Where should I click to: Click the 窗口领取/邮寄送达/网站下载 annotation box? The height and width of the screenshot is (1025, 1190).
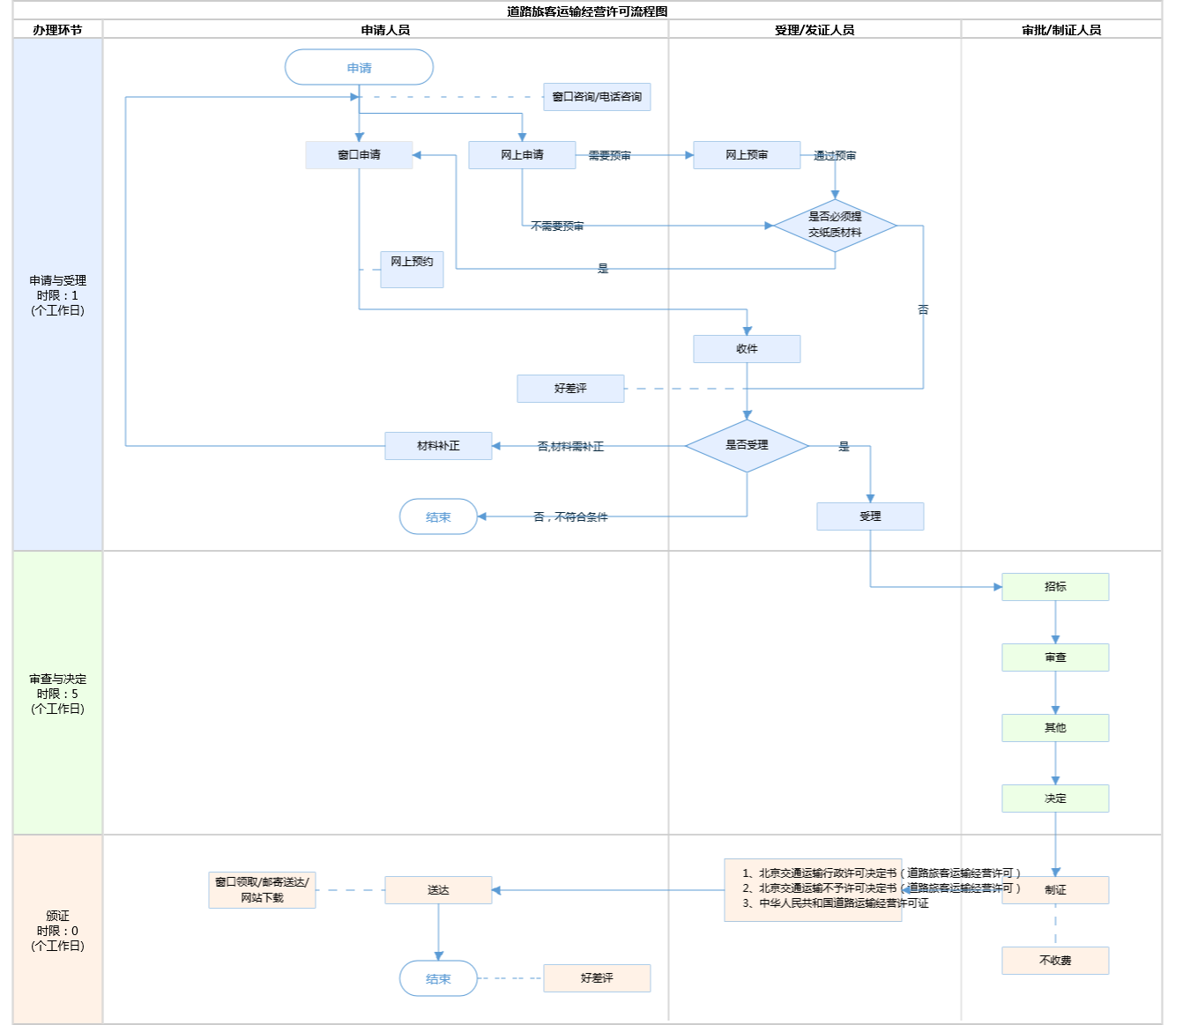click(x=262, y=890)
